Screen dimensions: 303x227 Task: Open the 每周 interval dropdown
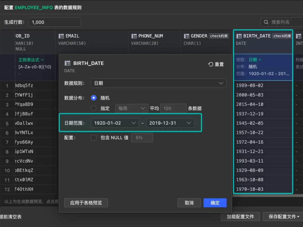click(132, 108)
